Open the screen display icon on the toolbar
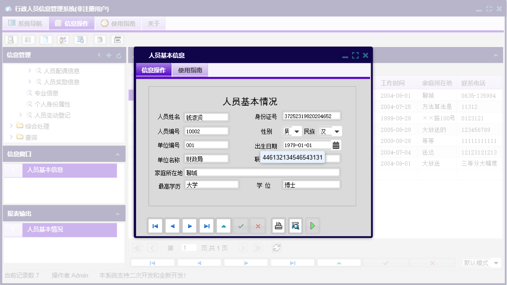507x285 pixels. tap(80, 40)
